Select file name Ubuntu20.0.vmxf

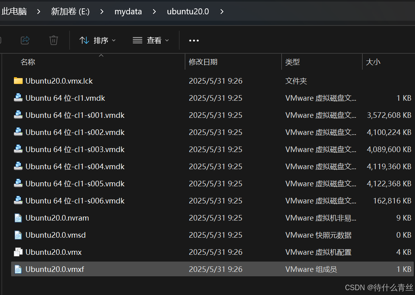[54, 269]
